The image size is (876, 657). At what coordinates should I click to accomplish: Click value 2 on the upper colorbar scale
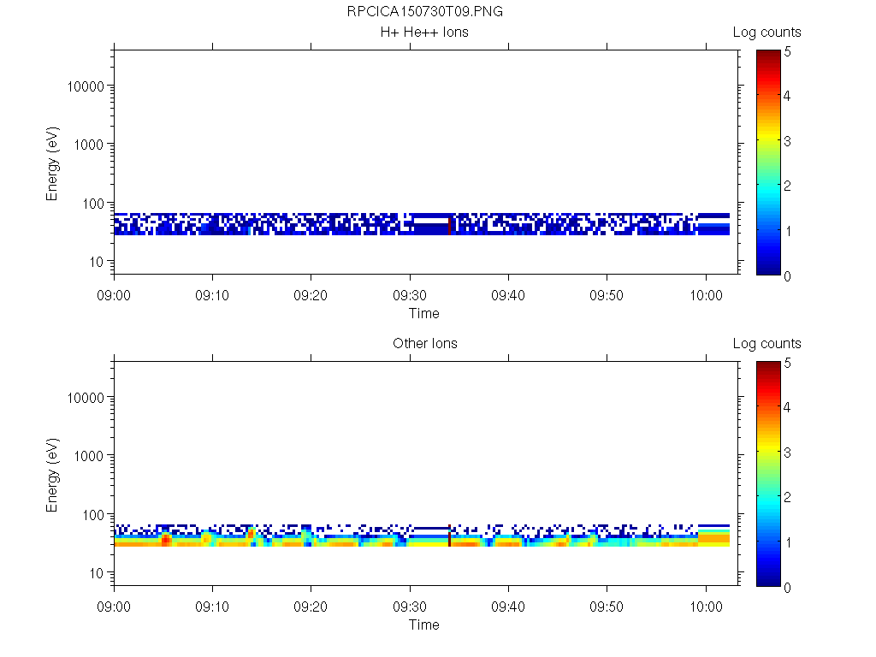tap(787, 186)
